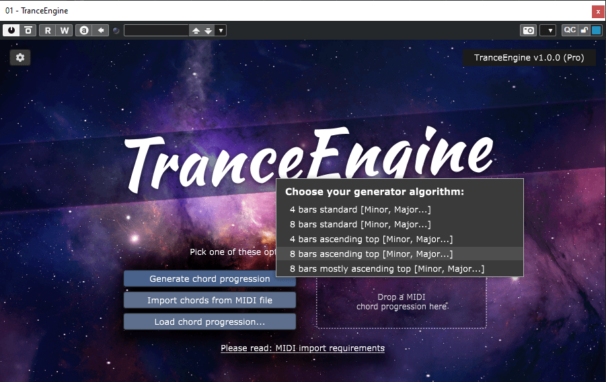Click the A/B settings compare button
The image size is (606, 382).
tap(84, 30)
